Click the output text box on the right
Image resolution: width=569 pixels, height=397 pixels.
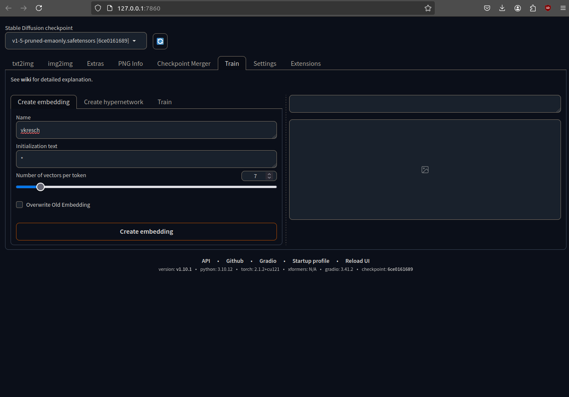point(425,104)
